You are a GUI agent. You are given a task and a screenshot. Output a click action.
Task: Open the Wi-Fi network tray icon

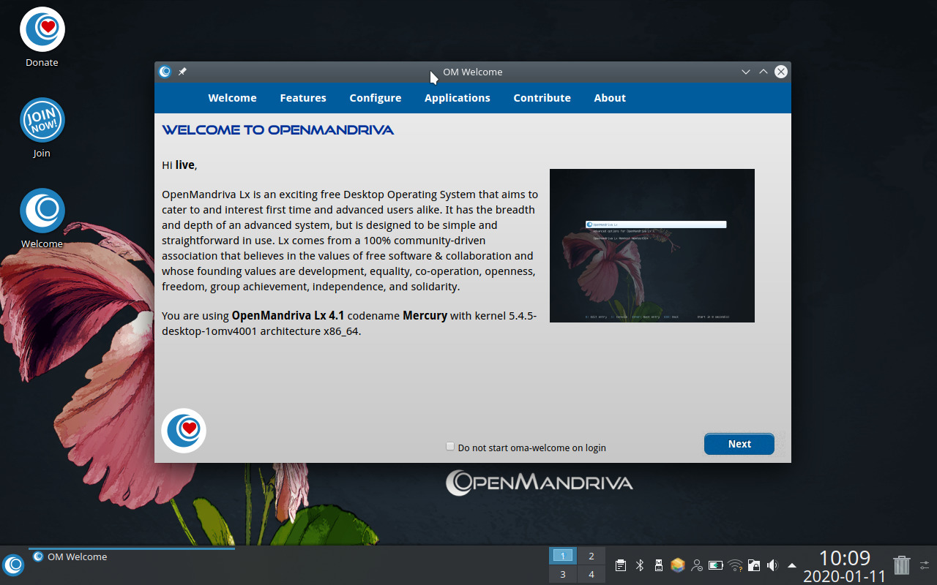pos(735,565)
